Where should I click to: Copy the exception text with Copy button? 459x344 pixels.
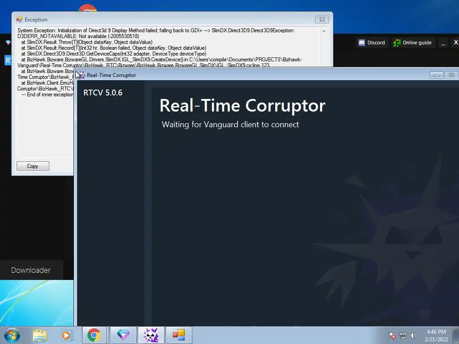click(x=33, y=166)
